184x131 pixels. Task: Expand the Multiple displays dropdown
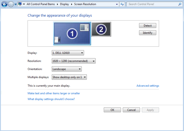click(69, 77)
